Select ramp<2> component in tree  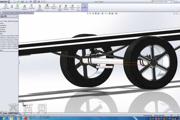[10, 46]
